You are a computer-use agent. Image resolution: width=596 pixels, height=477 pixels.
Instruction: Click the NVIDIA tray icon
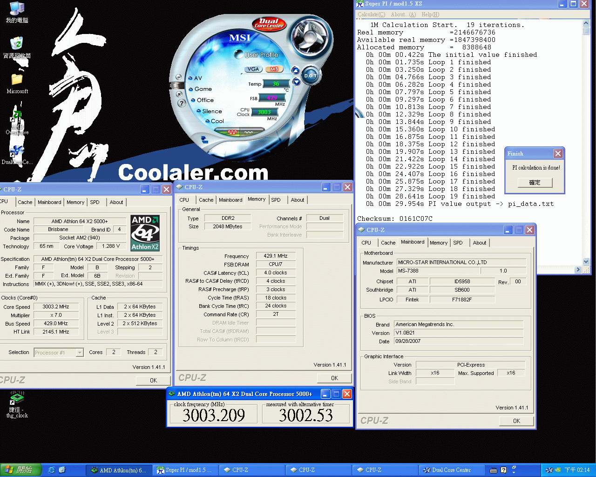pyautogui.click(x=558, y=470)
